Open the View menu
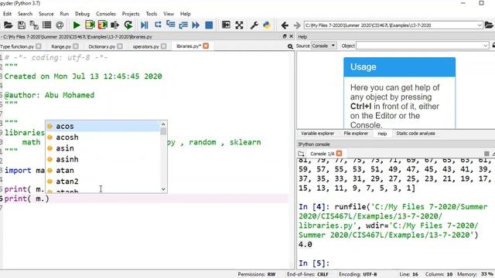 169,14
